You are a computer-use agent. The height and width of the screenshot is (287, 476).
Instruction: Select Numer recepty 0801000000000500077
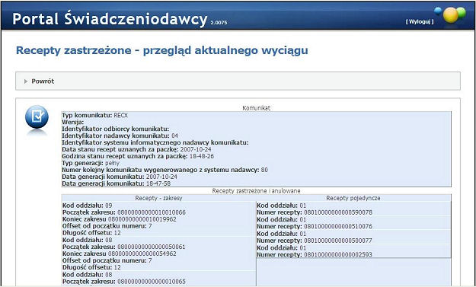tap(315, 241)
